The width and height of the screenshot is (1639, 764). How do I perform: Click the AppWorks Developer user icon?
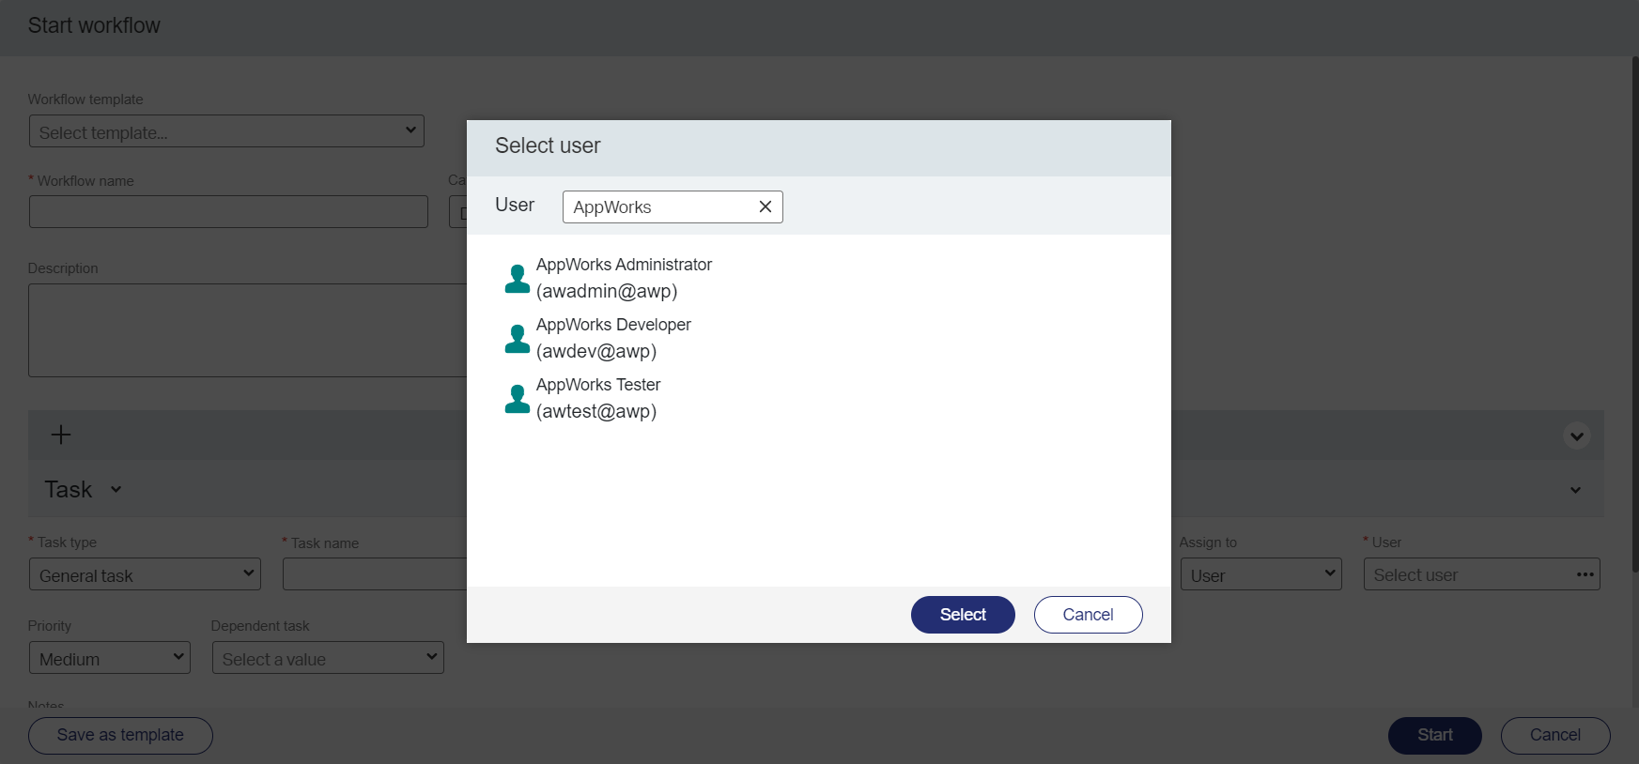click(x=518, y=339)
